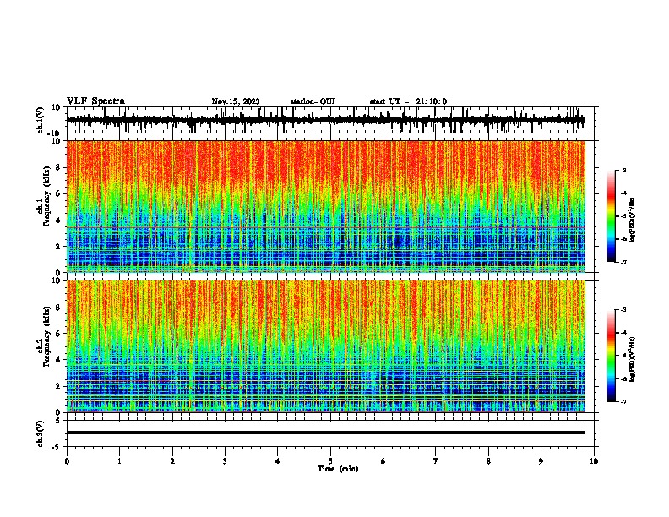Select the "start UT = 21:10:0" header text
This screenshot has width=669, height=517.
(408, 101)
